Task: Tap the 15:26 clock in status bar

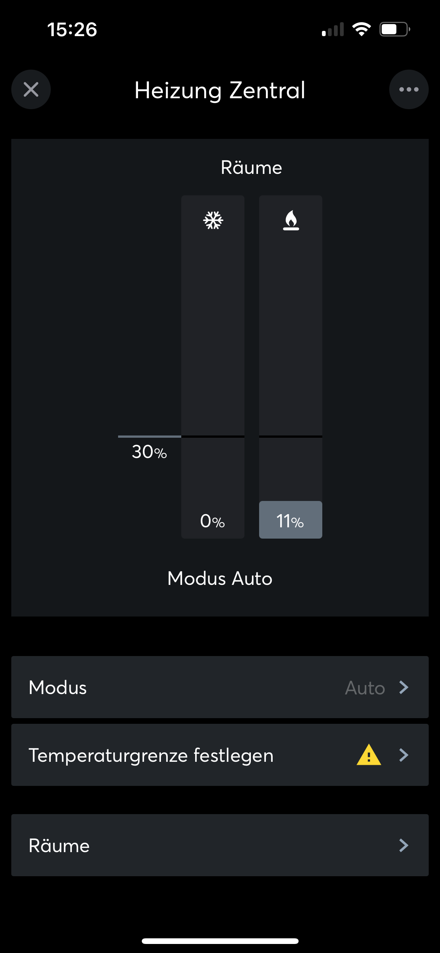Action: click(72, 29)
